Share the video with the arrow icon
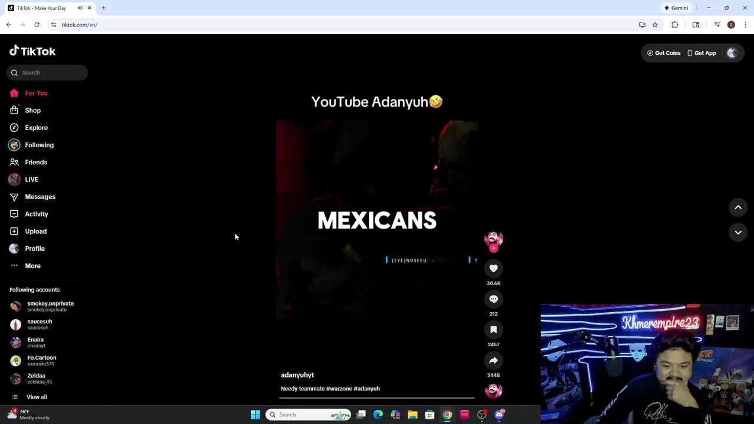The height and width of the screenshot is (424, 754). click(x=494, y=360)
